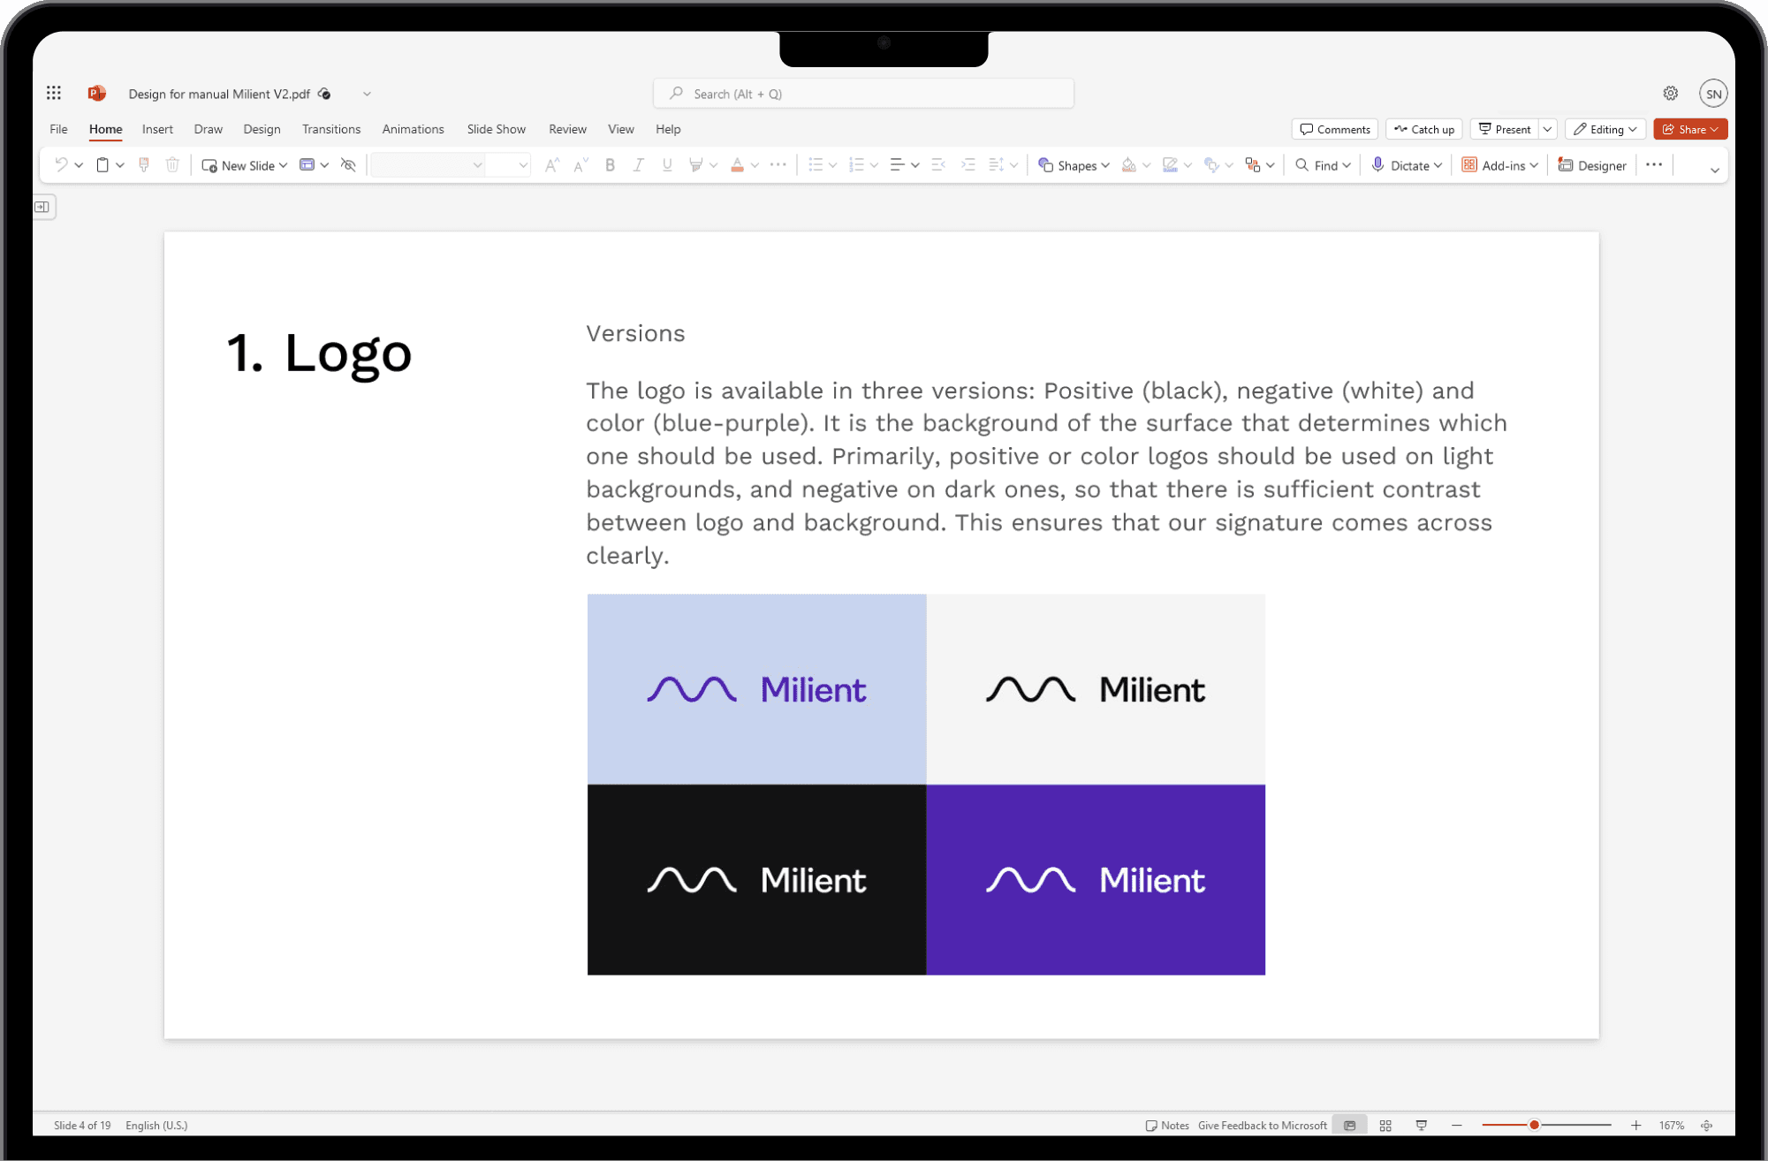Image resolution: width=1768 pixels, height=1161 pixels.
Task: Click the Hide Slide icon
Action: click(x=348, y=165)
